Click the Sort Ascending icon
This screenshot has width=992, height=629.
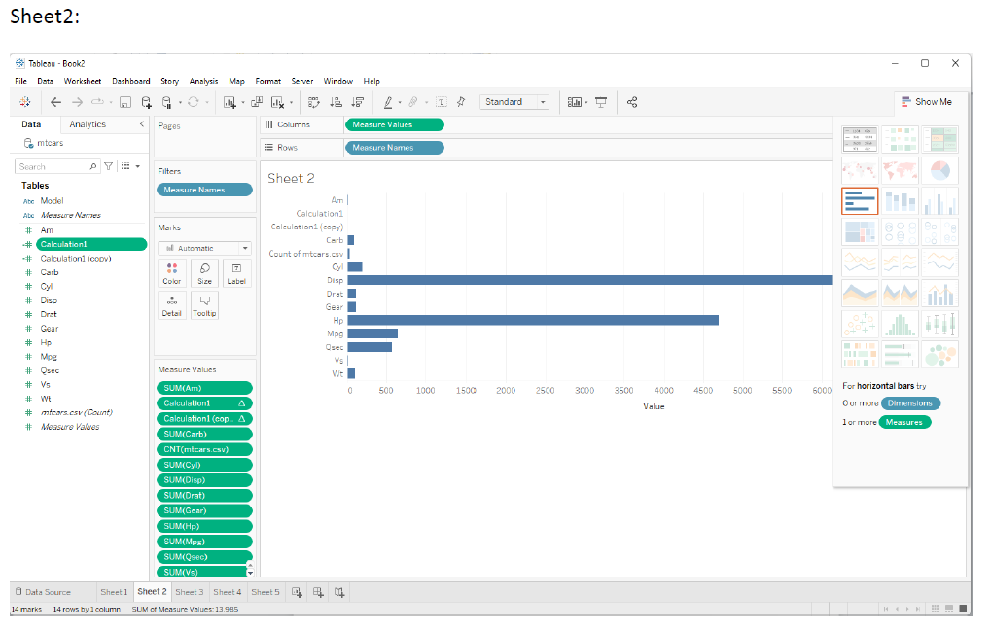click(336, 102)
